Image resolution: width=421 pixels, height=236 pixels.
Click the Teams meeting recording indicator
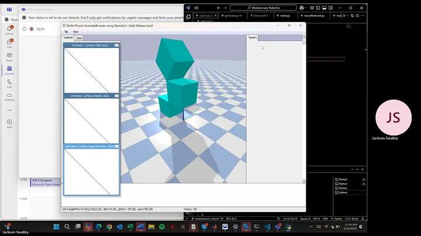pyautogui.click(x=32, y=29)
